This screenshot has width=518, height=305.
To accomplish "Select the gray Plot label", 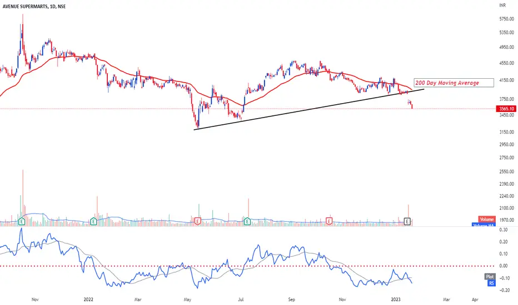I will coord(490,277).
